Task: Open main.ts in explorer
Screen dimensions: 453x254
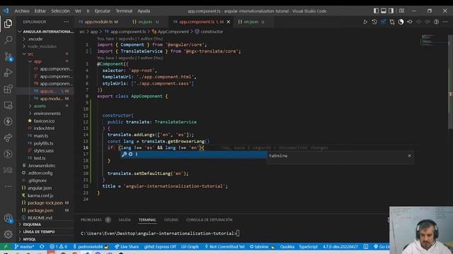Action: coord(45,135)
